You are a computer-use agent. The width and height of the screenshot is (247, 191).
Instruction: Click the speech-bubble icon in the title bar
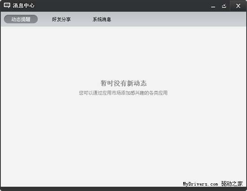coord(7,5)
